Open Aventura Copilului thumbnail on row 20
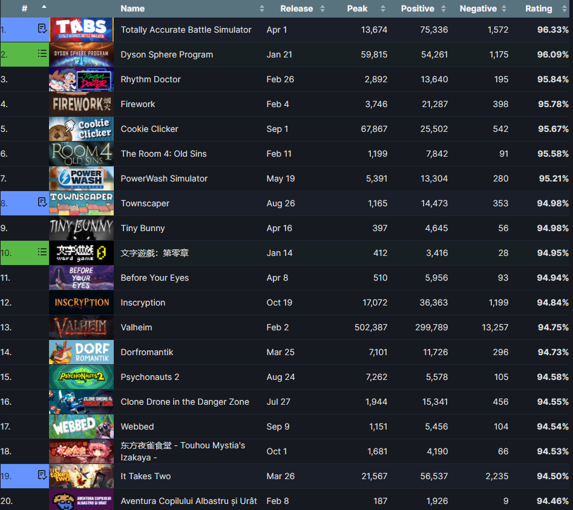573x510 pixels. [81, 499]
